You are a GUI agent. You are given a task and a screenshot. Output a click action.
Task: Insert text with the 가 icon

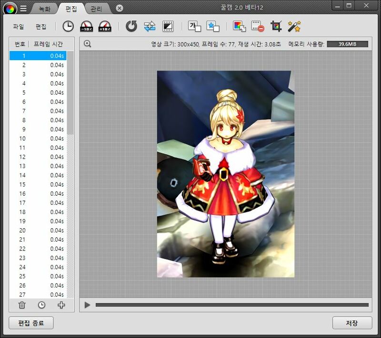tap(194, 26)
